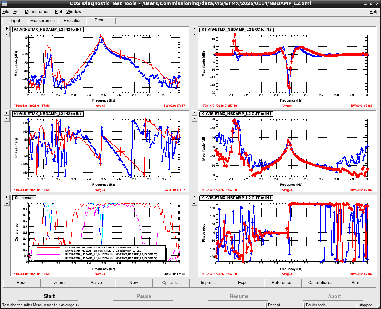Click the Coherence plot legend box
The width and height of the screenshot is (381, 309).
click(x=99, y=253)
